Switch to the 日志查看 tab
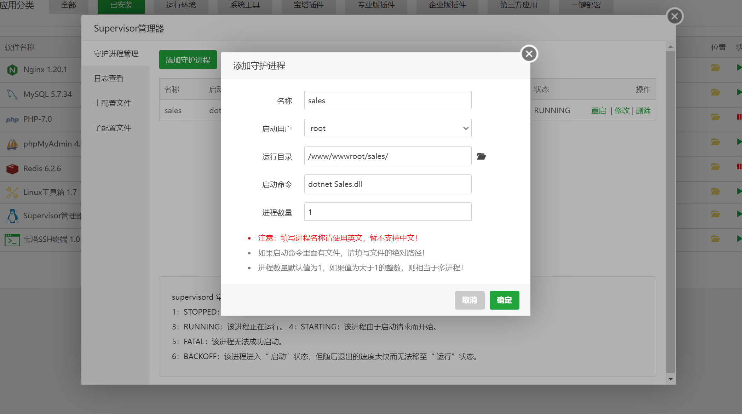This screenshot has width=742, height=414. 109,79
